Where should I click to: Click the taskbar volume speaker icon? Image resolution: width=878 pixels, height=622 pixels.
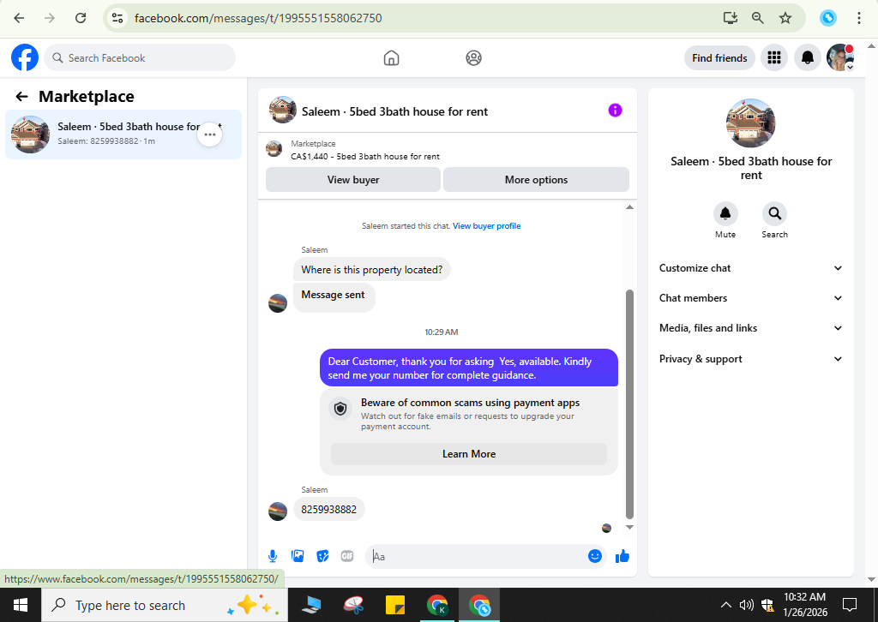tap(747, 605)
